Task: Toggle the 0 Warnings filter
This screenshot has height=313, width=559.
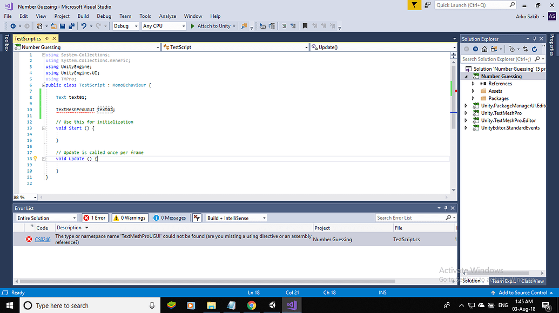Action: tap(130, 217)
